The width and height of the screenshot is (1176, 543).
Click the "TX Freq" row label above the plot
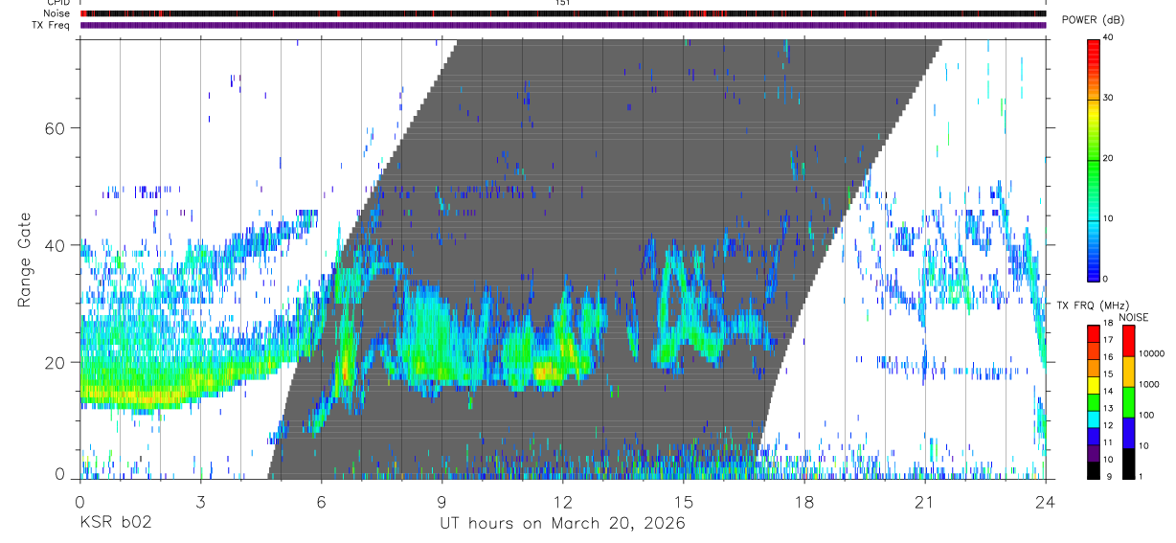pyautogui.click(x=52, y=25)
